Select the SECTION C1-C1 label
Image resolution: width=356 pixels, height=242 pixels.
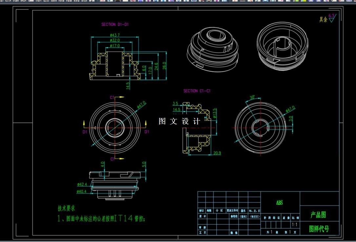point(197,91)
